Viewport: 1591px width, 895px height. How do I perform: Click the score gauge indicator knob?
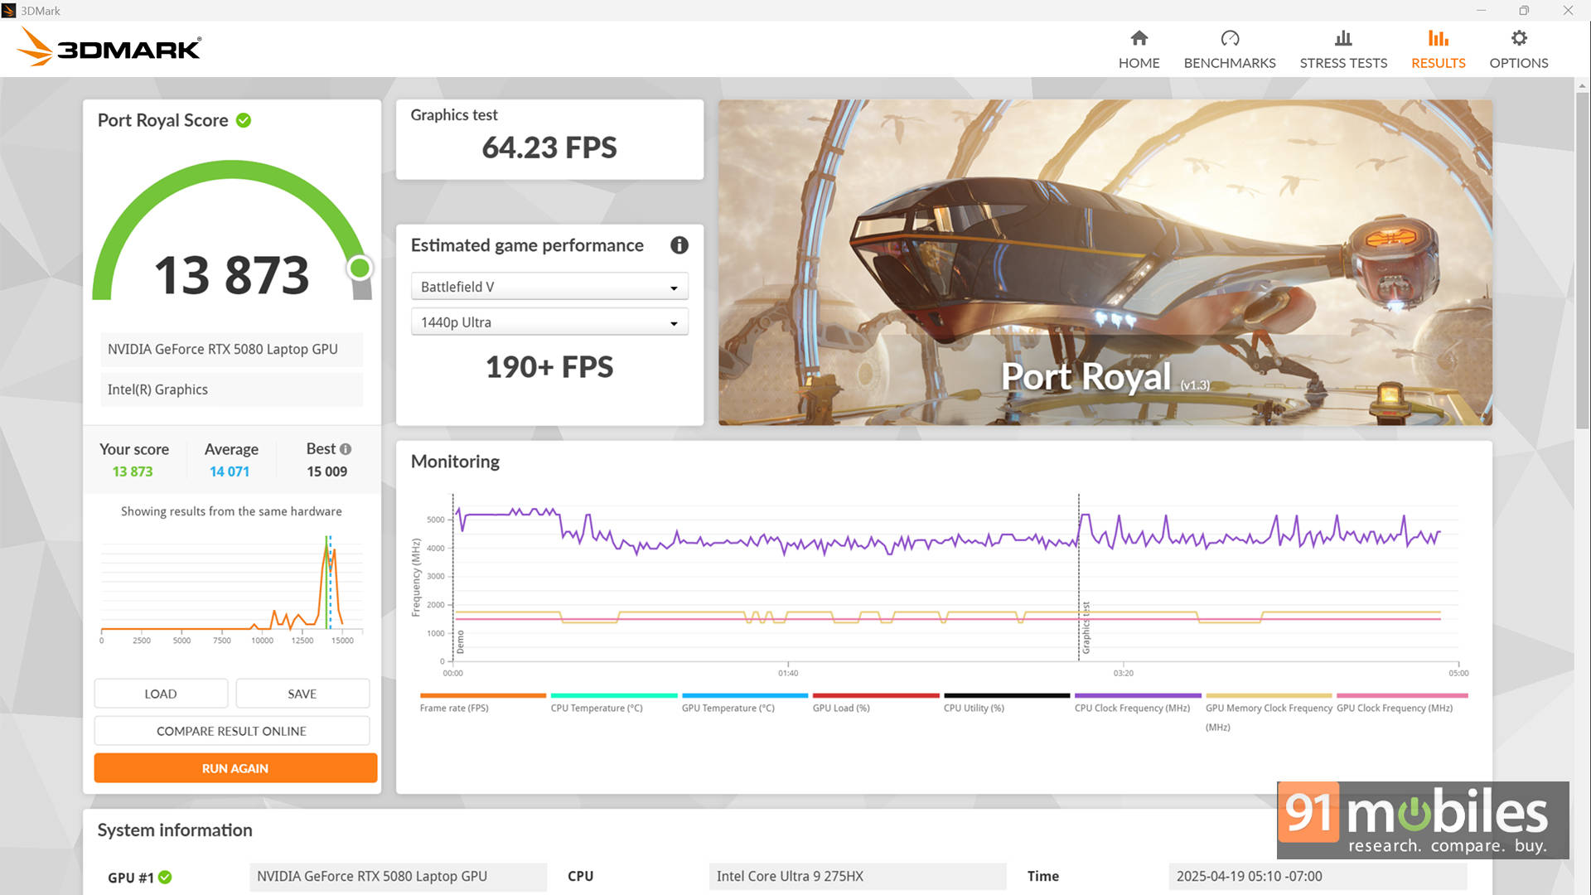click(x=360, y=268)
